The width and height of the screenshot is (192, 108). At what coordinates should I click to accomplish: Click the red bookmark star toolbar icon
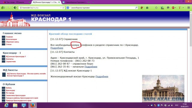[142, 8]
